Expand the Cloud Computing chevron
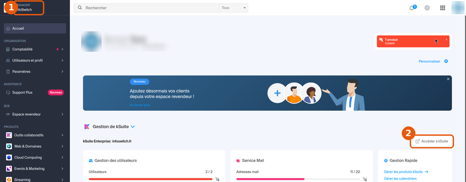This screenshot has width=466, height=182. (62, 157)
